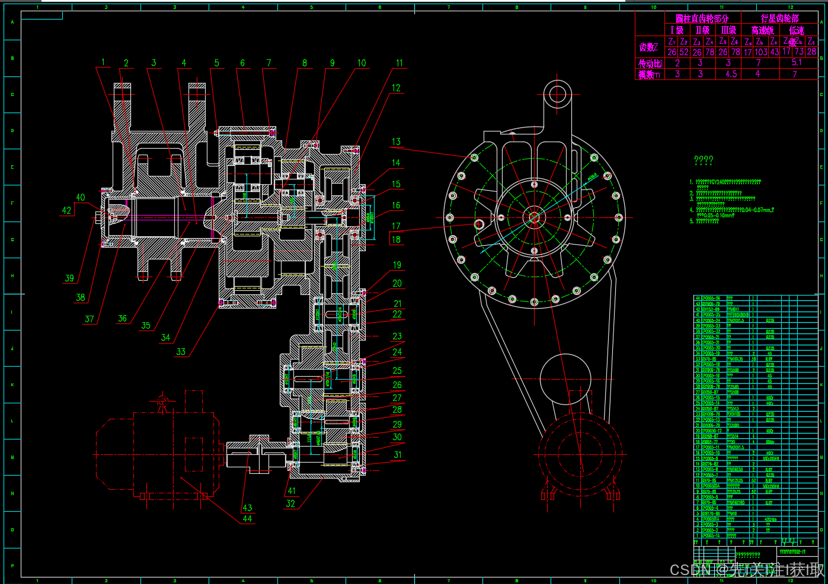
Task: Click the 传动比i row label
Action: (650, 63)
